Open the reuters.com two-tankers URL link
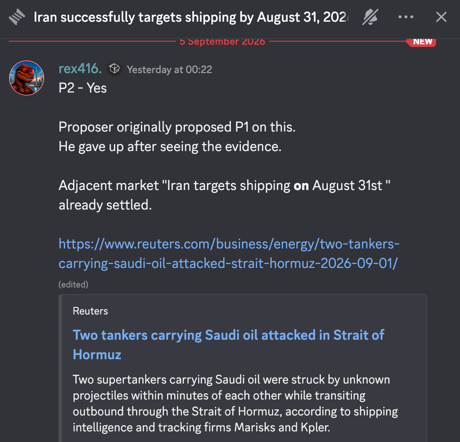 pos(229,253)
